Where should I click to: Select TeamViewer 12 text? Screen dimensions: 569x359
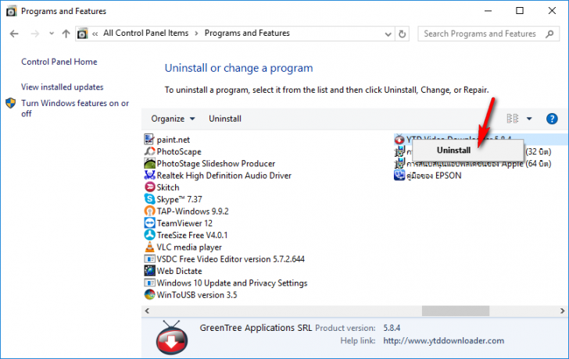tap(184, 223)
